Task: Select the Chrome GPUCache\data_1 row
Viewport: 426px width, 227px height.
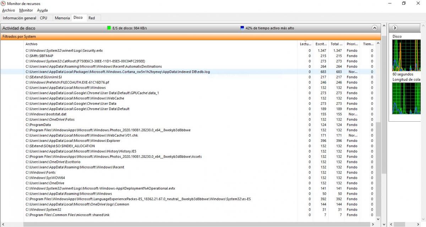Action: point(187,93)
